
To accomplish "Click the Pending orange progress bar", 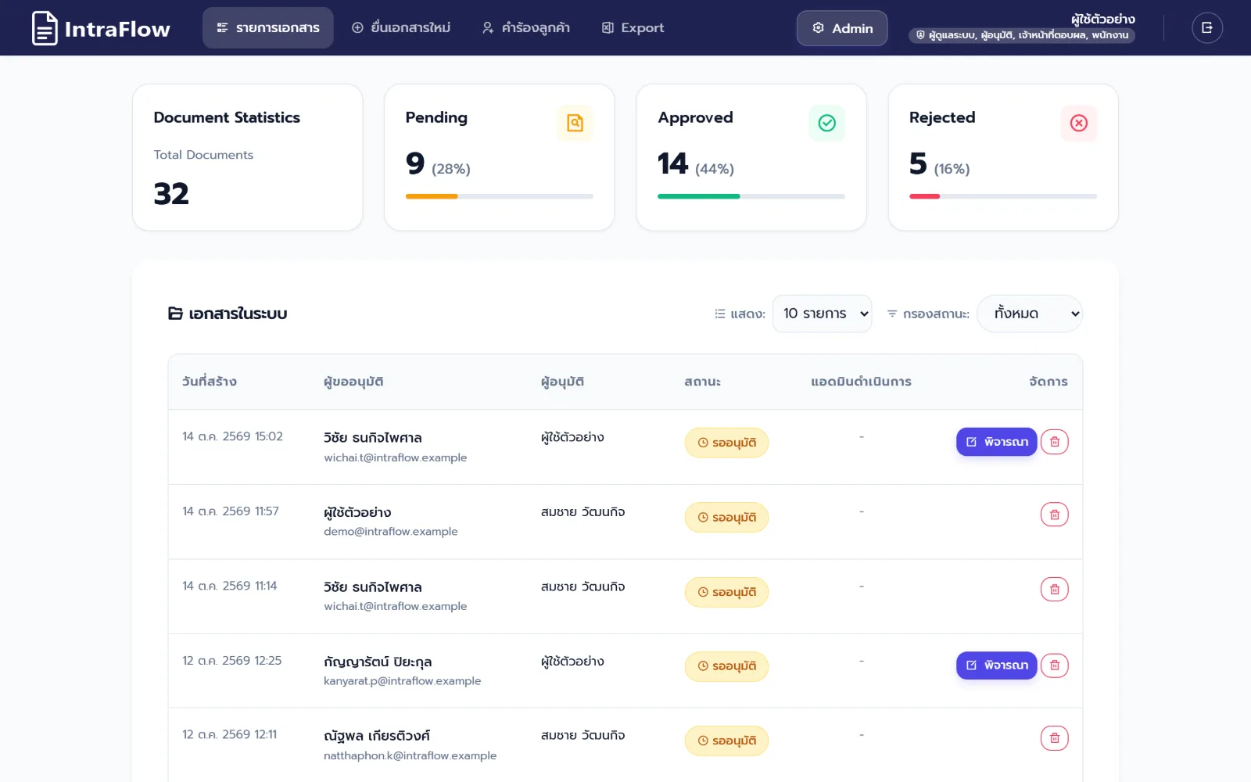I will [x=432, y=196].
